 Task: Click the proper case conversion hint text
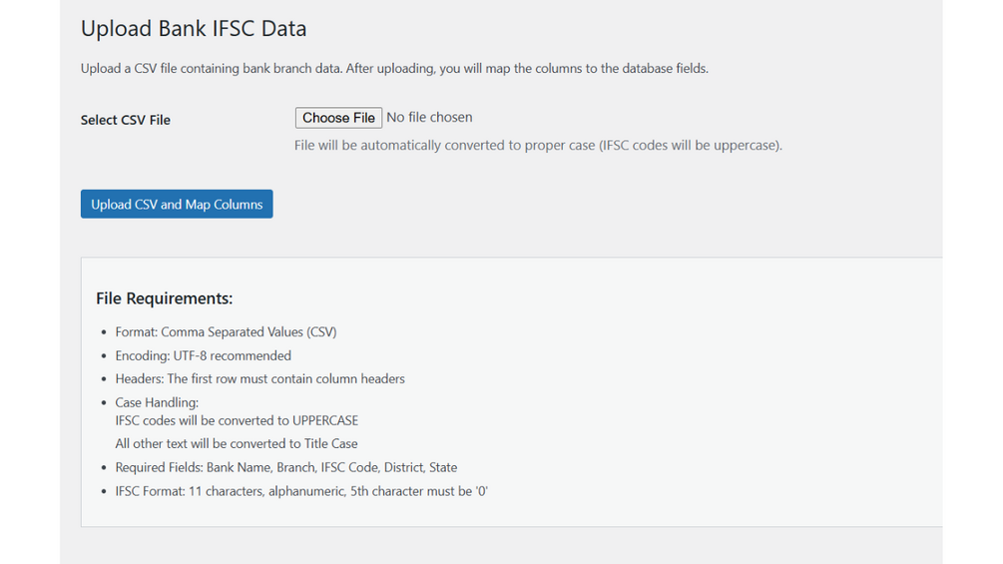[538, 145]
